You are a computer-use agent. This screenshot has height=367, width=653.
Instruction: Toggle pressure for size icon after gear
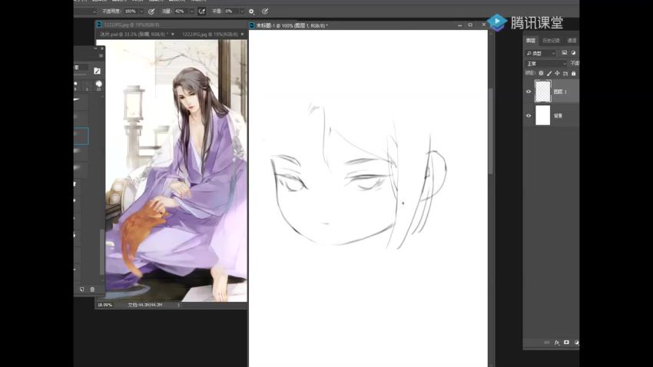click(x=265, y=12)
